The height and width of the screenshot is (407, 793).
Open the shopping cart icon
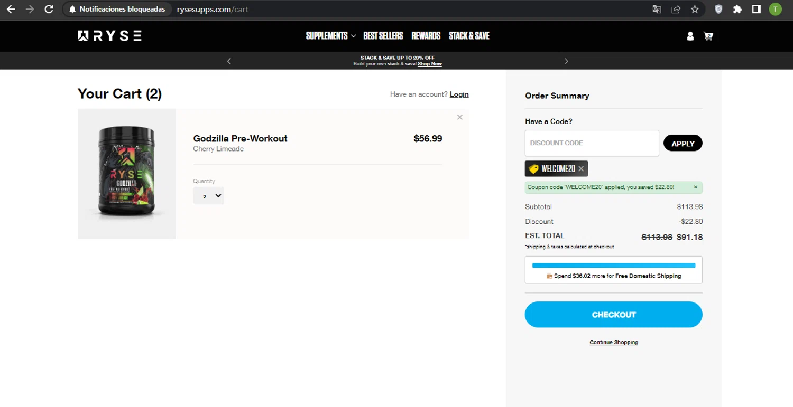point(708,36)
